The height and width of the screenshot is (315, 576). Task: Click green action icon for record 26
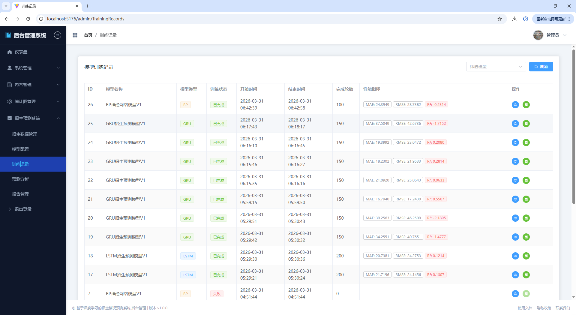[x=526, y=105]
